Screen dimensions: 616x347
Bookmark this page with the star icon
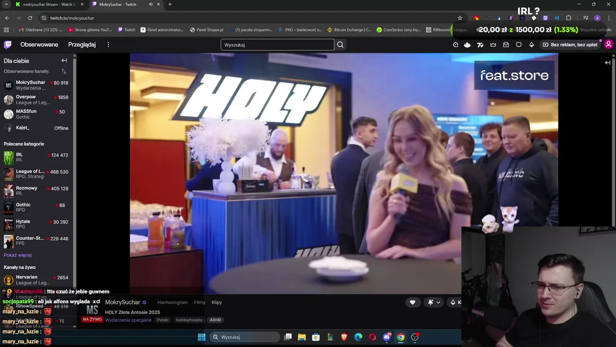460,18
